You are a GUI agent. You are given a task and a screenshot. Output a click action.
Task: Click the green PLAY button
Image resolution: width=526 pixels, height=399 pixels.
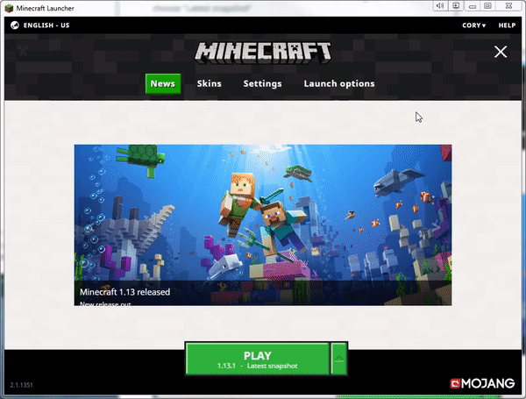click(x=257, y=359)
